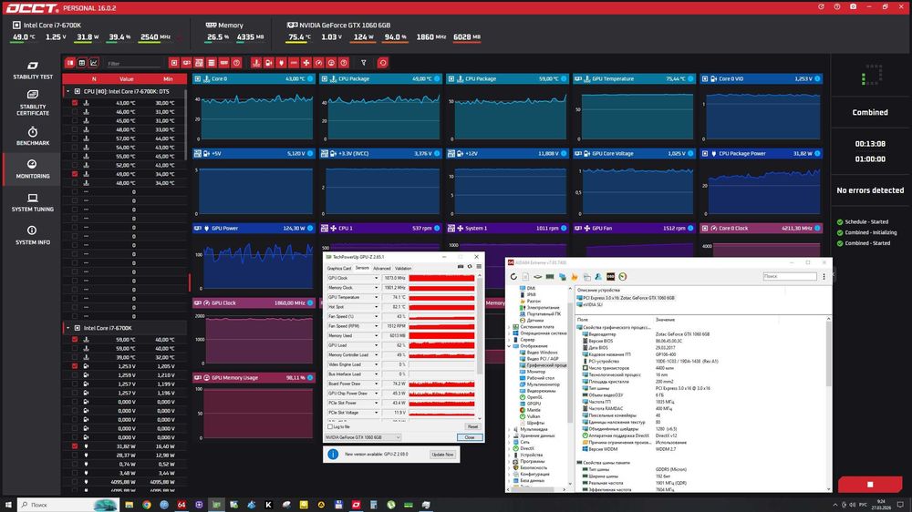Screen dimensions: 912x512
Task: Open the Board Power Draw dropdown in GPU-Z
Action: [376, 384]
